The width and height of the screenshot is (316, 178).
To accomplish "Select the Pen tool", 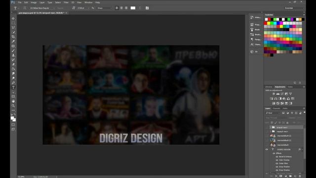I will point(13,83).
